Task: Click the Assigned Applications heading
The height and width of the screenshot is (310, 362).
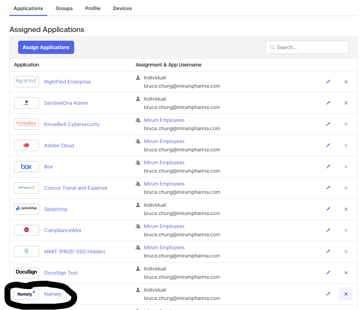Action: pos(47,30)
